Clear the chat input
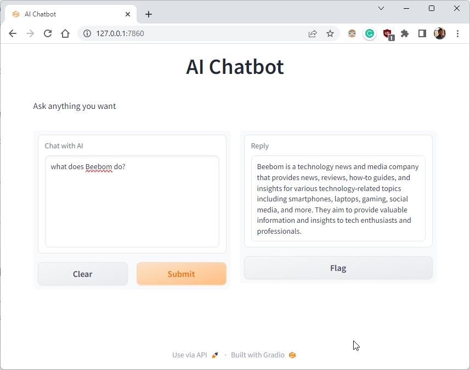470x370 pixels. click(x=82, y=274)
